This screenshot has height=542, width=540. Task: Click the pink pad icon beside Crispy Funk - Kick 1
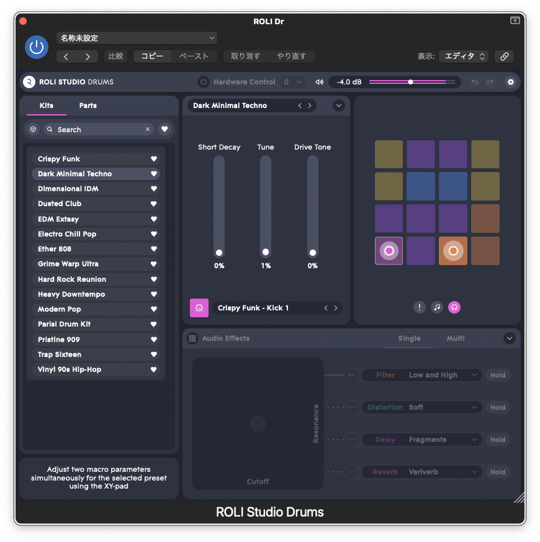[199, 308]
